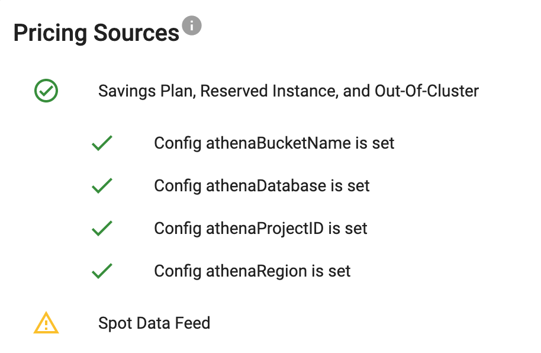Click the word athenaProjectID
541x353 pixels.
coord(265,229)
